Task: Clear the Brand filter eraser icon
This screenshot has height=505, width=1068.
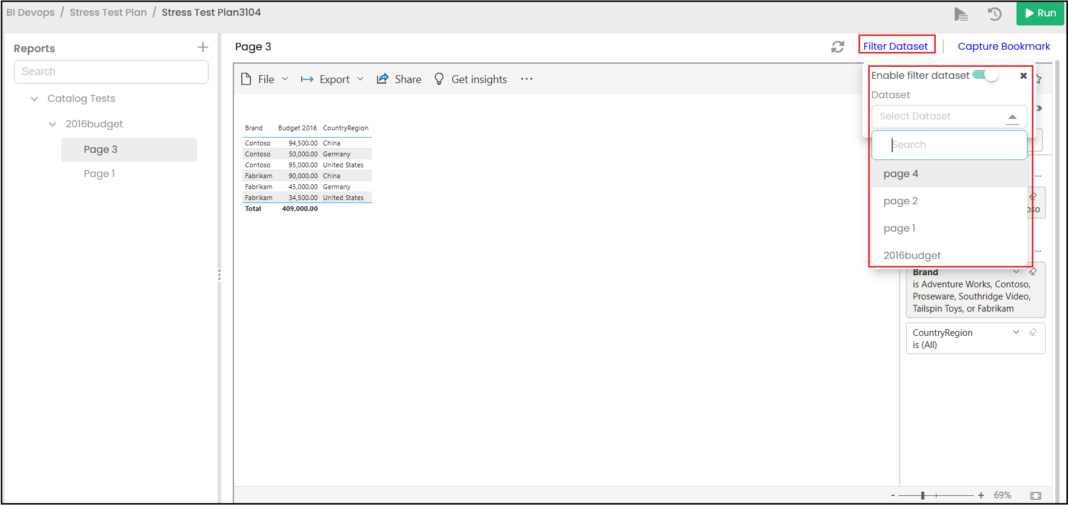Action: coord(1033,272)
